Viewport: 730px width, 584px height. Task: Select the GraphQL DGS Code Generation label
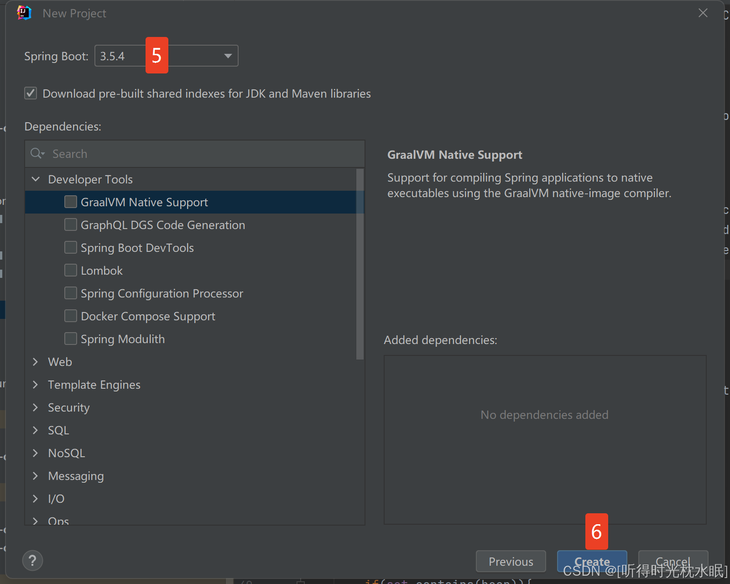pos(163,225)
